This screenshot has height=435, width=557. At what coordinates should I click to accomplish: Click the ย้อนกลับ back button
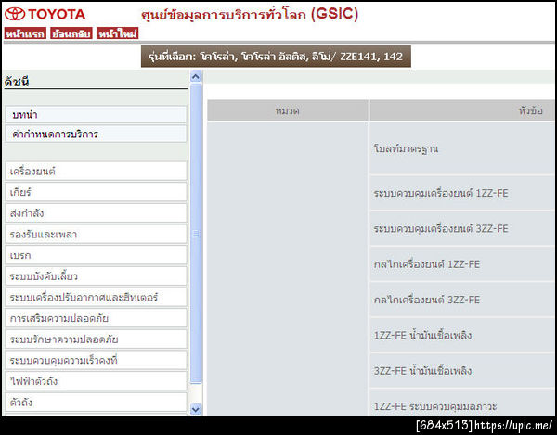[x=71, y=33]
